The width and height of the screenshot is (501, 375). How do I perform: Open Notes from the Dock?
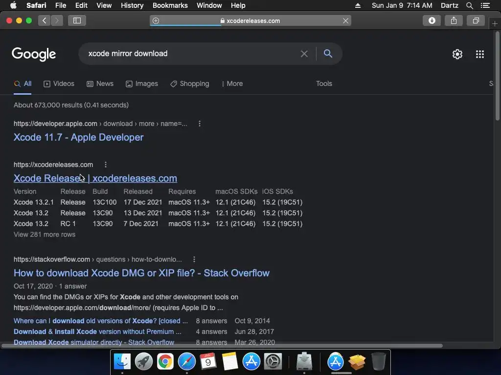click(x=230, y=361)
